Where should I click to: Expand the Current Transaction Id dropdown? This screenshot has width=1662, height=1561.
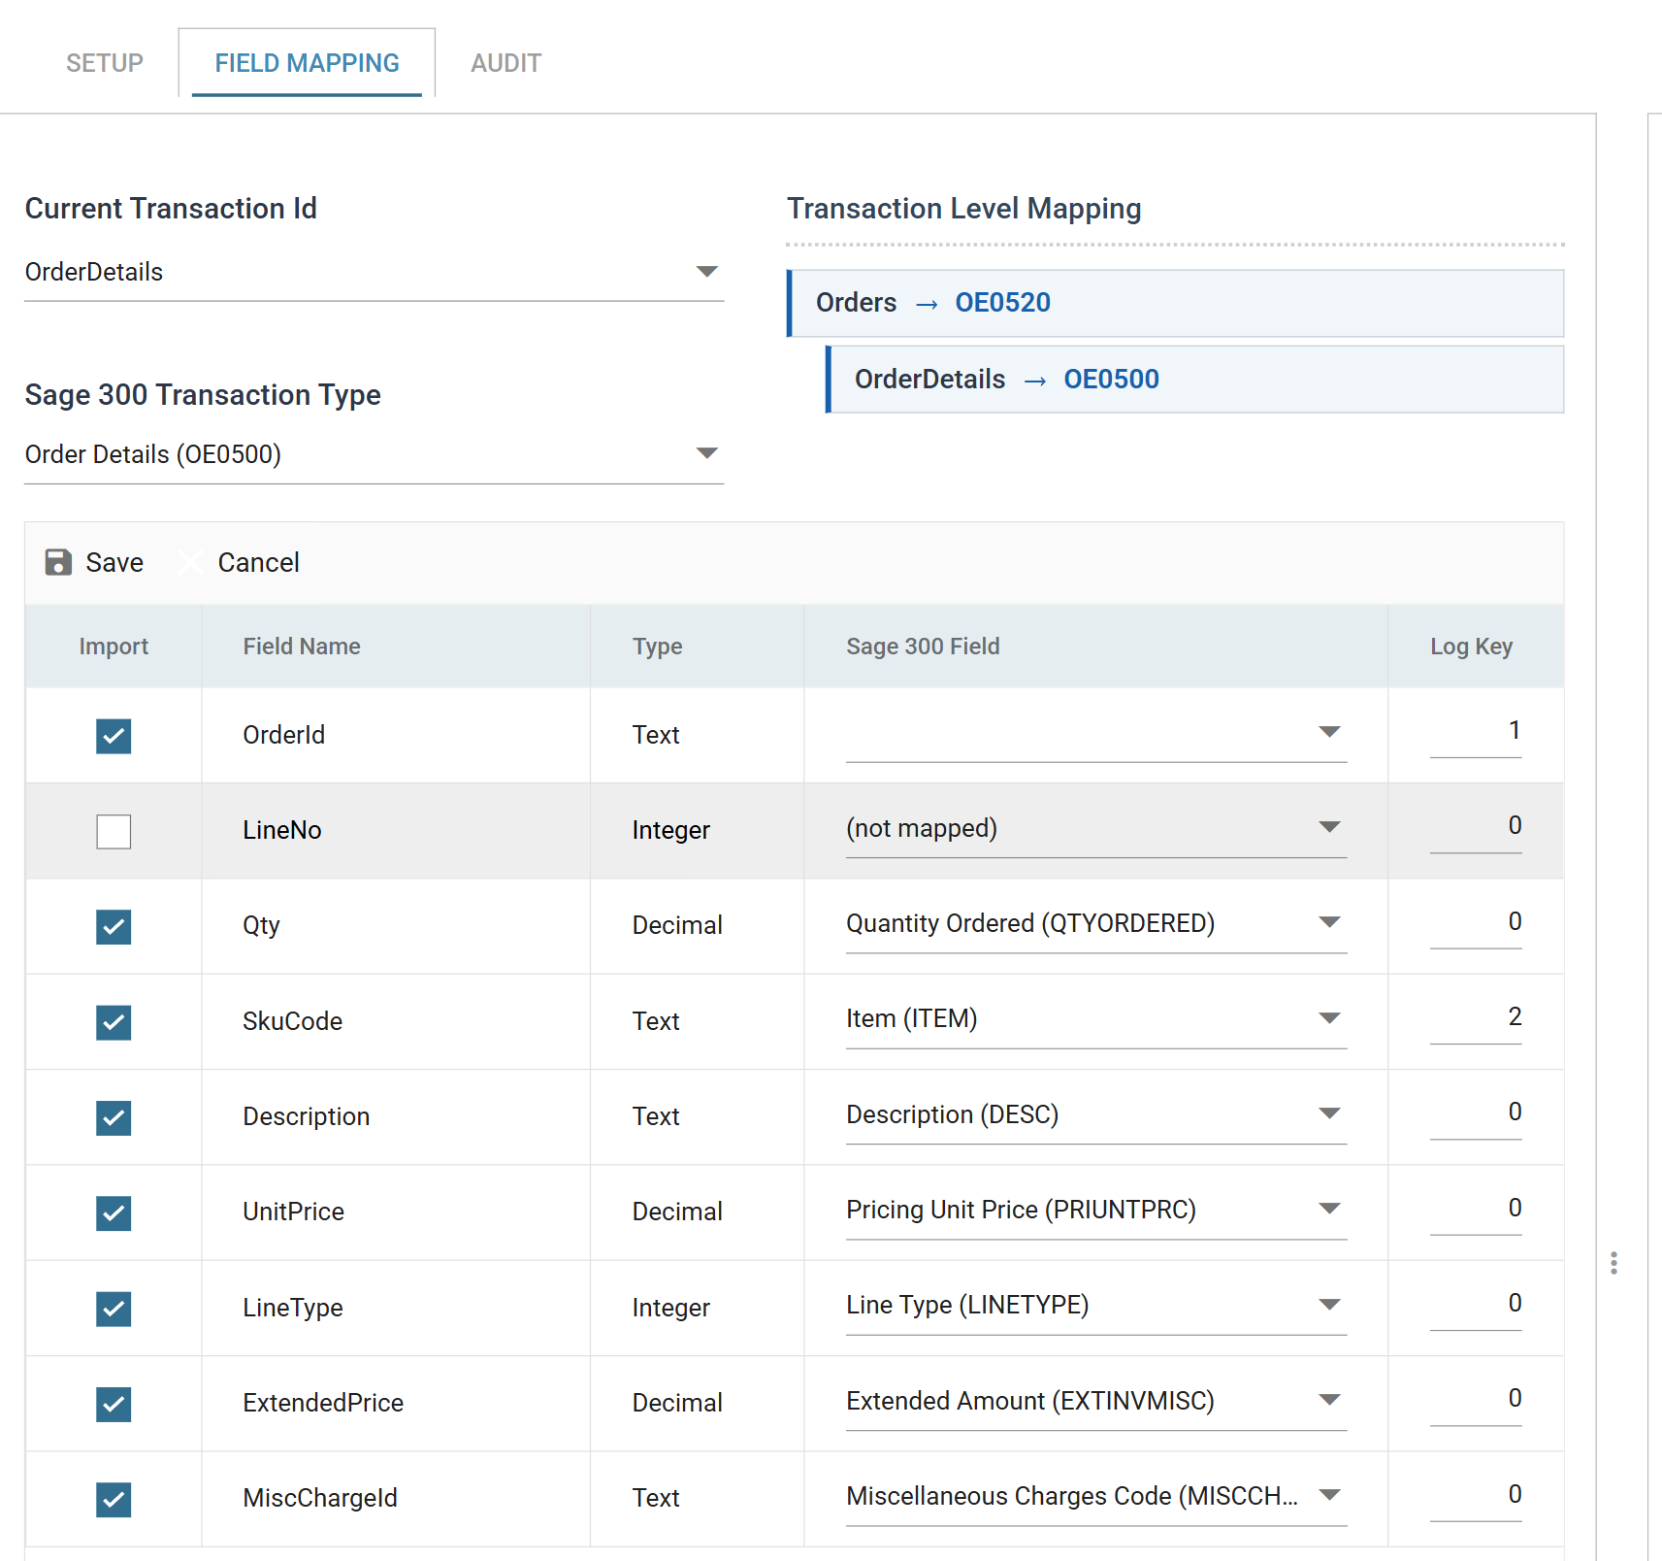[x=375, y=272]
